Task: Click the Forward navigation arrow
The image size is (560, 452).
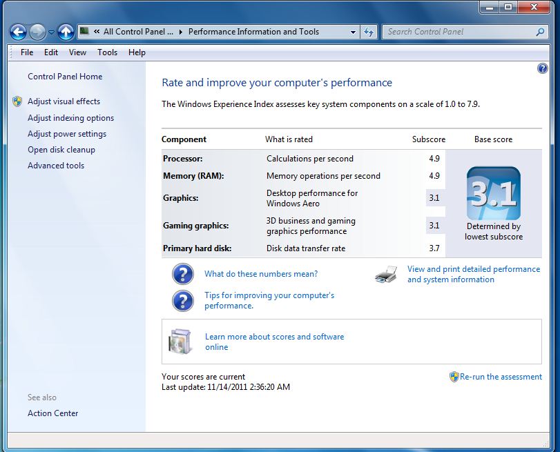Action: pos(37,32)
